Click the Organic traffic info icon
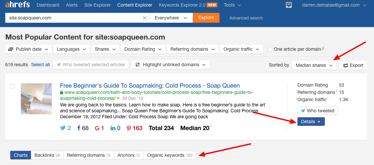 pyautogui.click(x=327, y=98)
